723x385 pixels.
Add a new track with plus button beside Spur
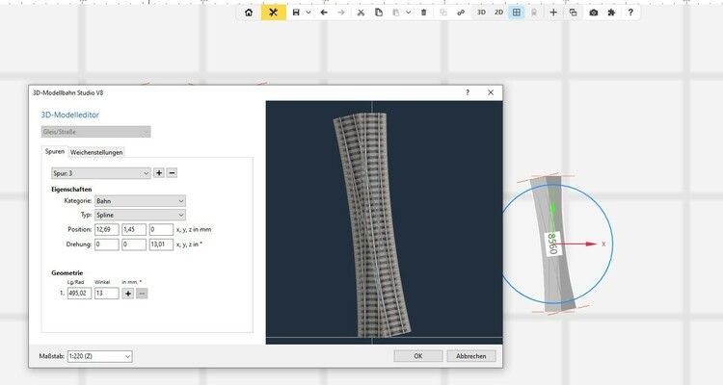coord(159,172)
